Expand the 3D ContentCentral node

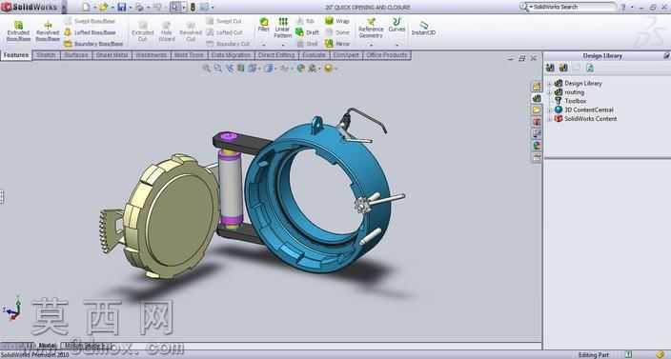pyautogui.click(x=549, y=110)
